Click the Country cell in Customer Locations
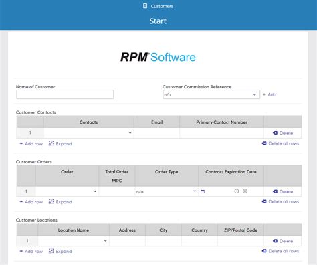The height and width of the screenshot is (265, 317). point(199,241)
